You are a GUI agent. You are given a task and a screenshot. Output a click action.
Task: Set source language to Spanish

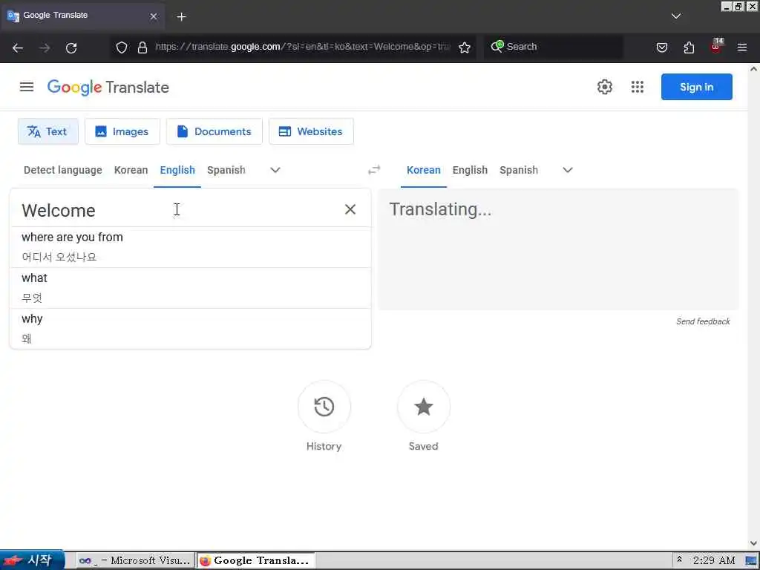(226, 170)
